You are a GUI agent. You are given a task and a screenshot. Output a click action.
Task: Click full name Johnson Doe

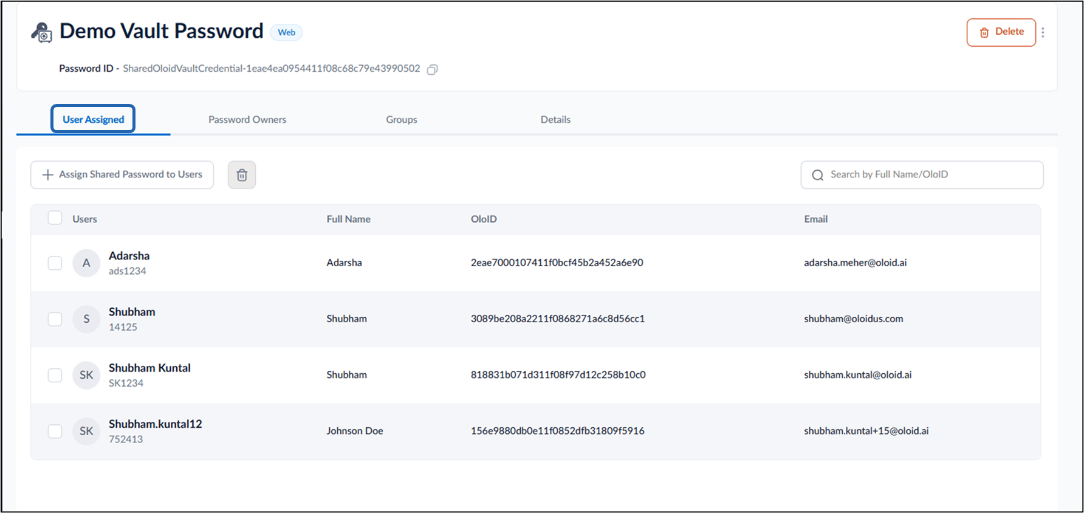[x=354, y=431]
